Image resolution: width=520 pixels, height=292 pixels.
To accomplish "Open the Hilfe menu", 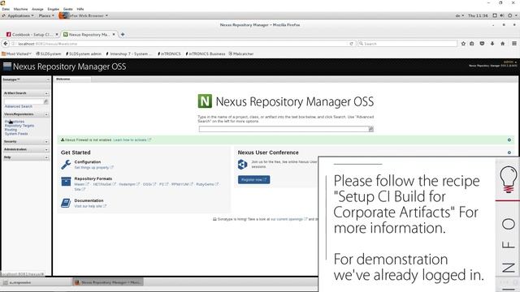I will [x=80, y=9].
